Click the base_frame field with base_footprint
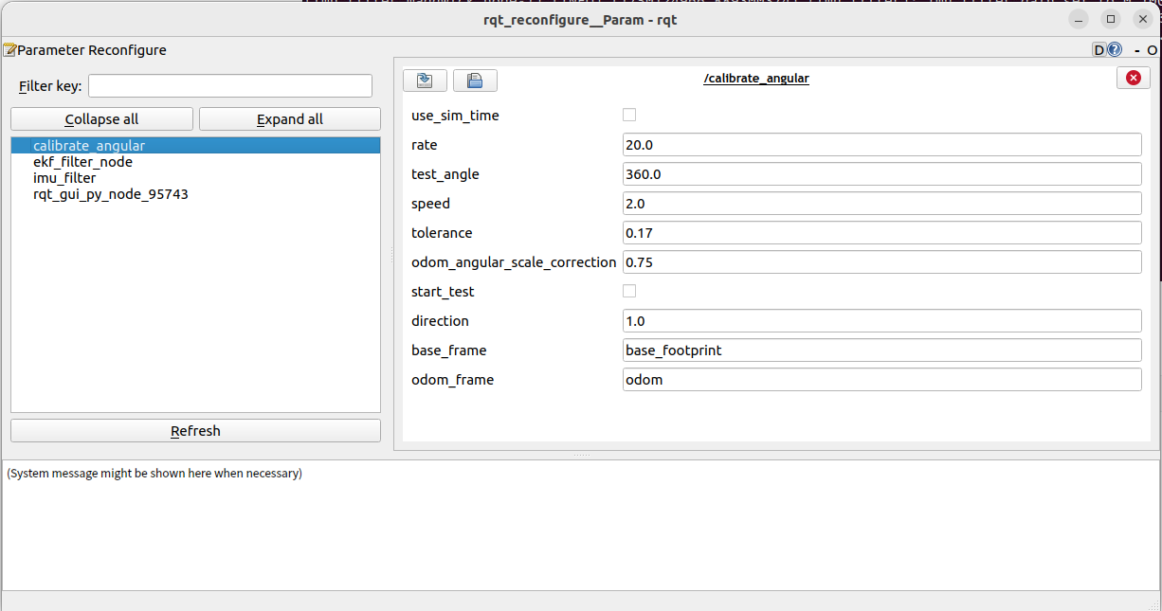Screen dimensions: 1162x611 click(881, 350)
